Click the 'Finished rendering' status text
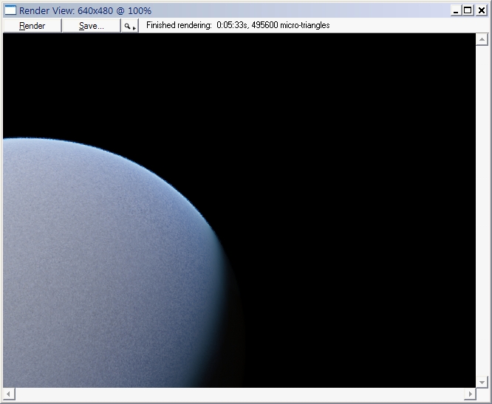 click(x=237, y=25)
